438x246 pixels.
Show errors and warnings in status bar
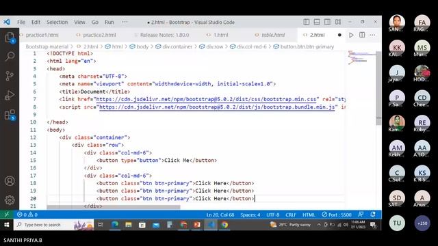coord(27,215)
